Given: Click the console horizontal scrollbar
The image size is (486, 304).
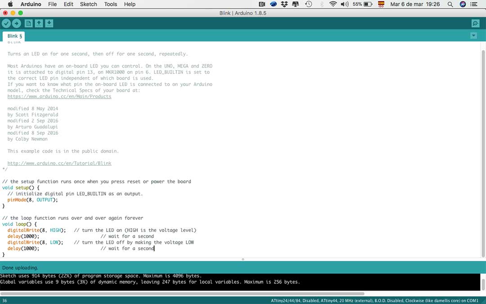Looking at the screenshot, I should coord(182,294).
